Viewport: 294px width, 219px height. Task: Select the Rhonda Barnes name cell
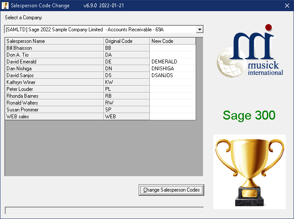click(55, 96)
